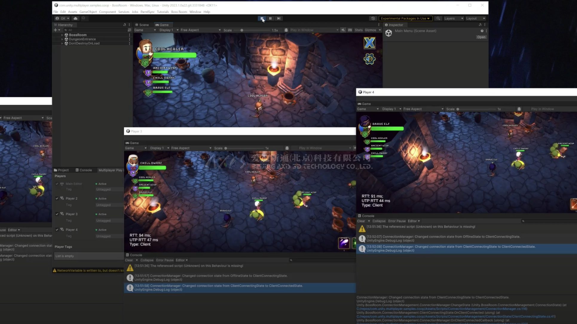The height and width of the screenshot is (324, 577).
Task: Toggle game sound gear-speaker icon
Action: point(369,59)
